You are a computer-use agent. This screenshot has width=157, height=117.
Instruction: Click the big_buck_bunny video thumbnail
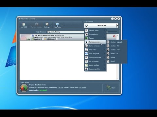coord(25,37)
